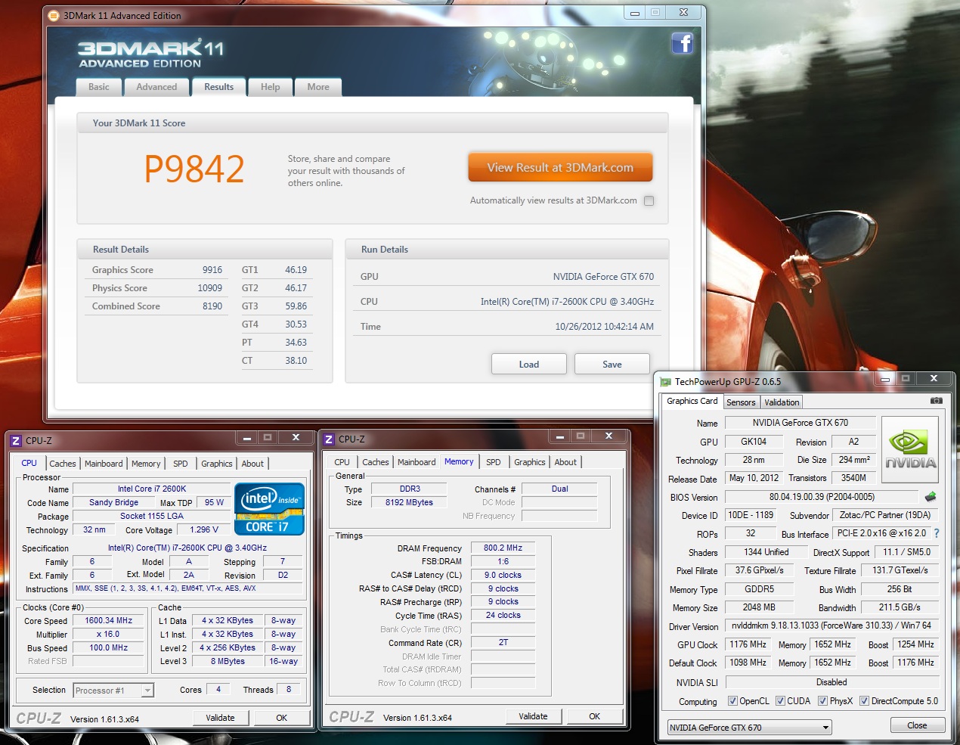Image resolution: width=960 pixels, height=745 pixels.
Task: Open Mainboard tab in left CPU-Z window
Action: pos(104,464)
